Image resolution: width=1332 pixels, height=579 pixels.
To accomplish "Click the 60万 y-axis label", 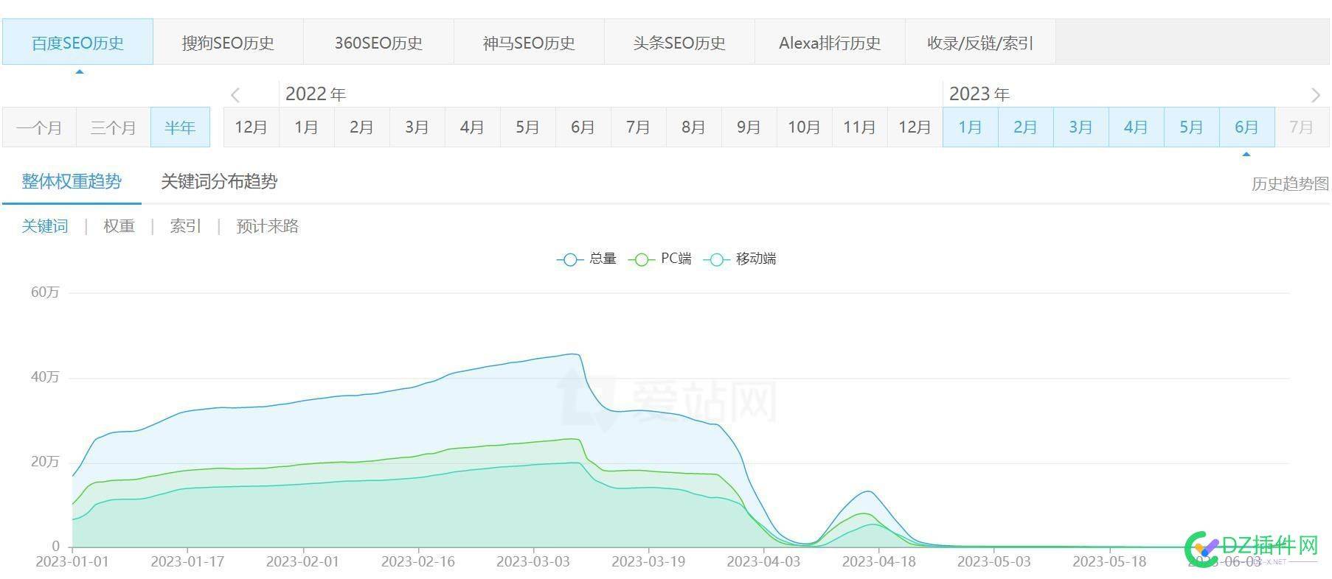I will (x=45, y=292).
